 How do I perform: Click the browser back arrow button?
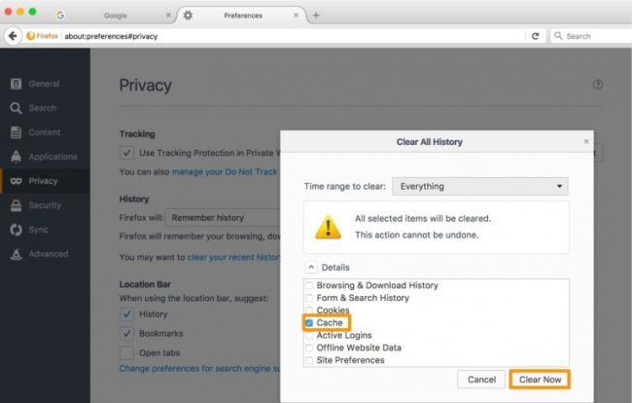13,36
